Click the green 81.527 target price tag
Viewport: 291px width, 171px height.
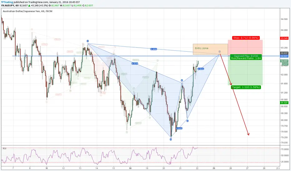coord(284,103)
